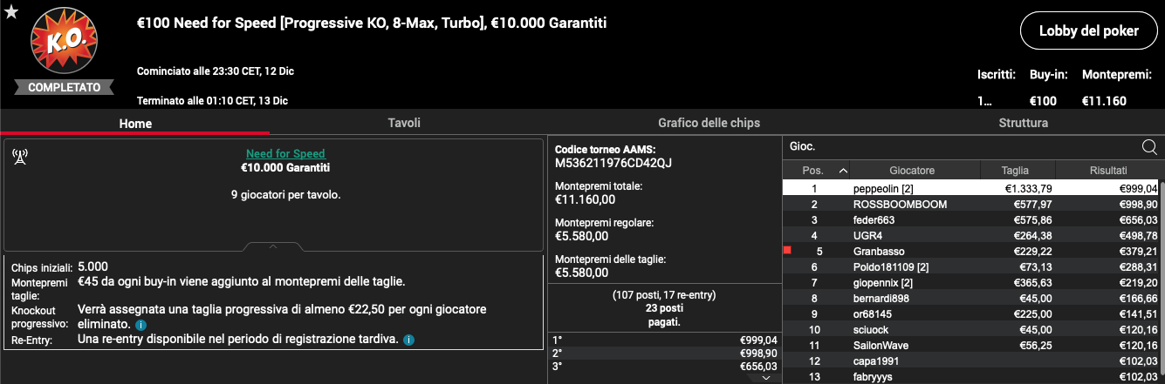Sort by the Risultati column
This screenshot has width=1165, height=384.
(1108, 171)
